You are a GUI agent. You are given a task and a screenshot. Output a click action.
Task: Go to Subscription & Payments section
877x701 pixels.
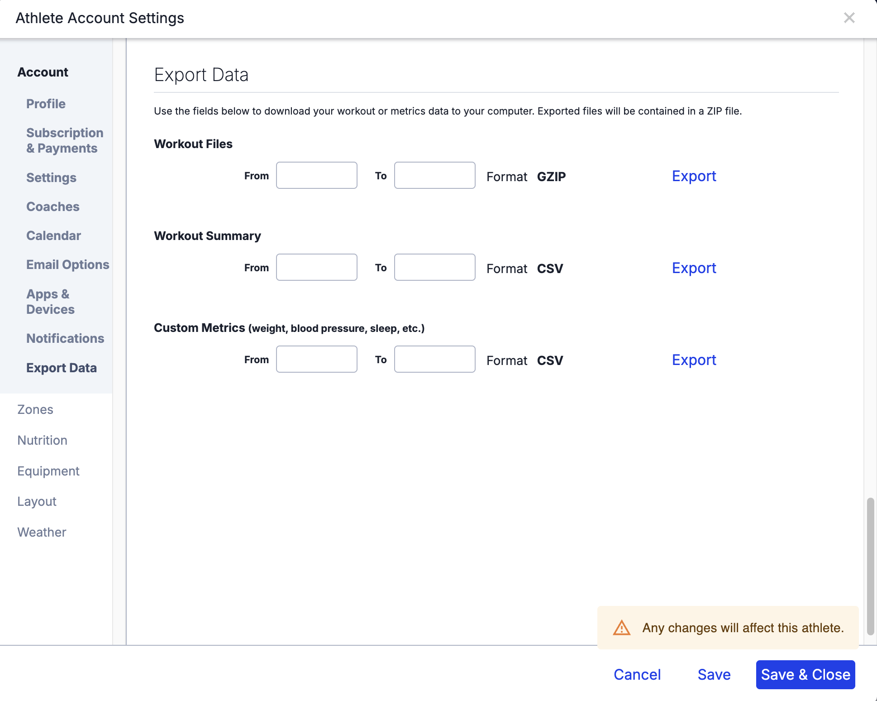[64, 140]
